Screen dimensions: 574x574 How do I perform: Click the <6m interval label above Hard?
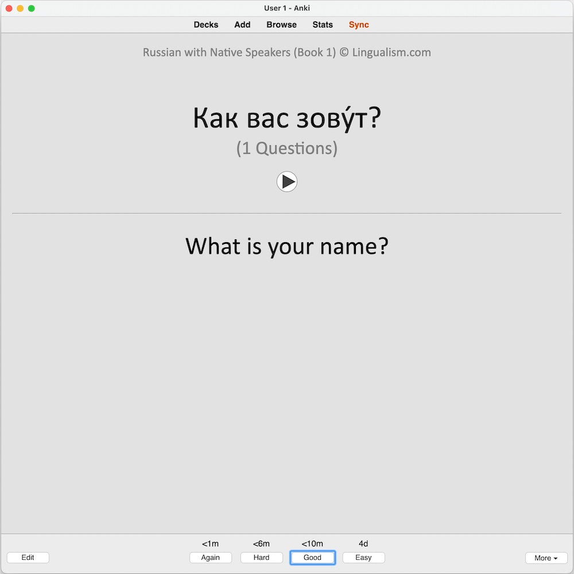[x=261, y=543]
